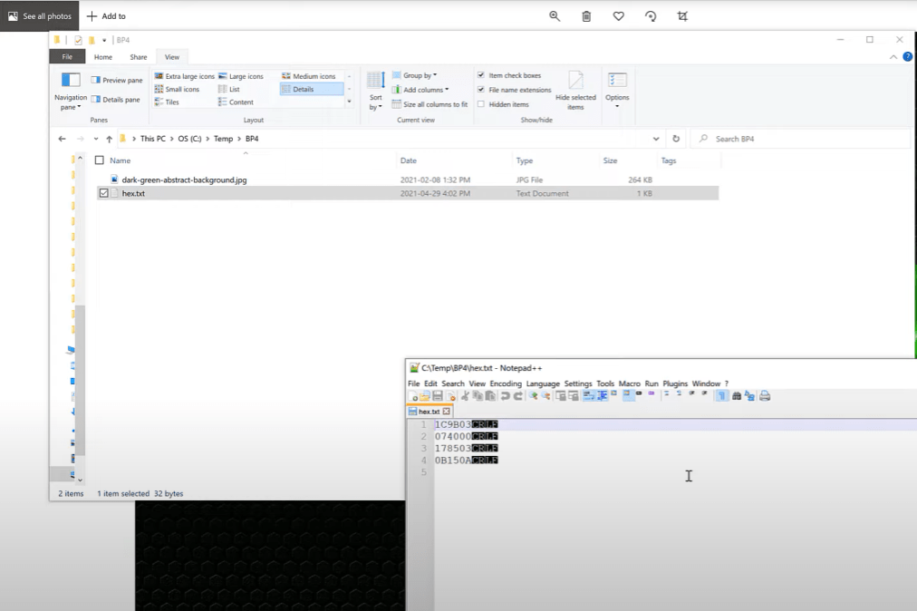Open the Encoding menu in Notepad++

pos(506,383)
